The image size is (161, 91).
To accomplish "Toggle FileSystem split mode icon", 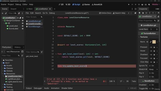I will click(22, 52).
